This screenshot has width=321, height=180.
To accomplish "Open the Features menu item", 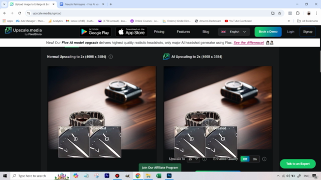I will (183, 31).
